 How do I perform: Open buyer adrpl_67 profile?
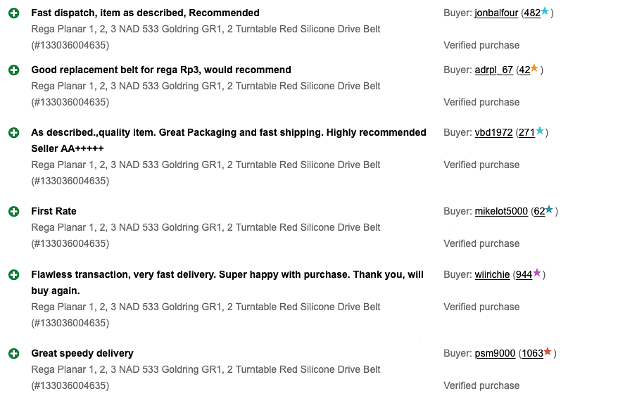click(x=493, y=70)
